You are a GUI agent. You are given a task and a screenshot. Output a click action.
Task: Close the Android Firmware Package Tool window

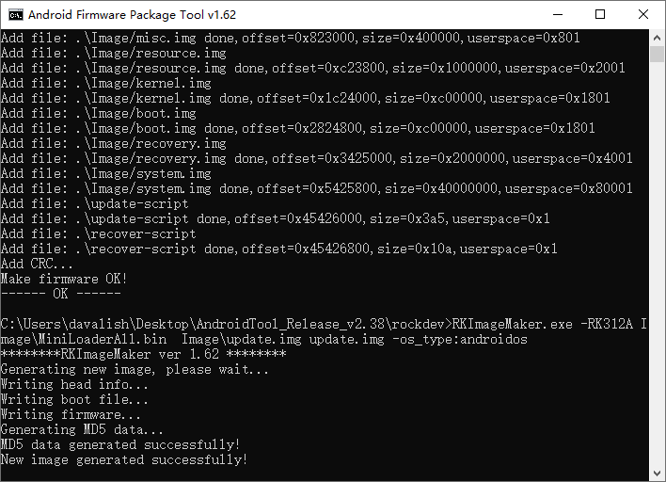[643, 14]
